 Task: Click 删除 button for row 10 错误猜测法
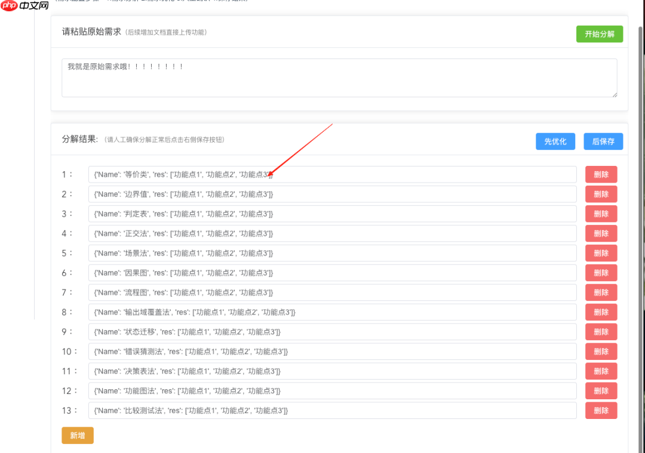click(x=601, y=351)
